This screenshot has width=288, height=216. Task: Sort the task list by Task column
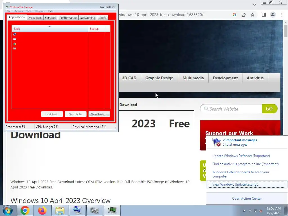point(50,29)
